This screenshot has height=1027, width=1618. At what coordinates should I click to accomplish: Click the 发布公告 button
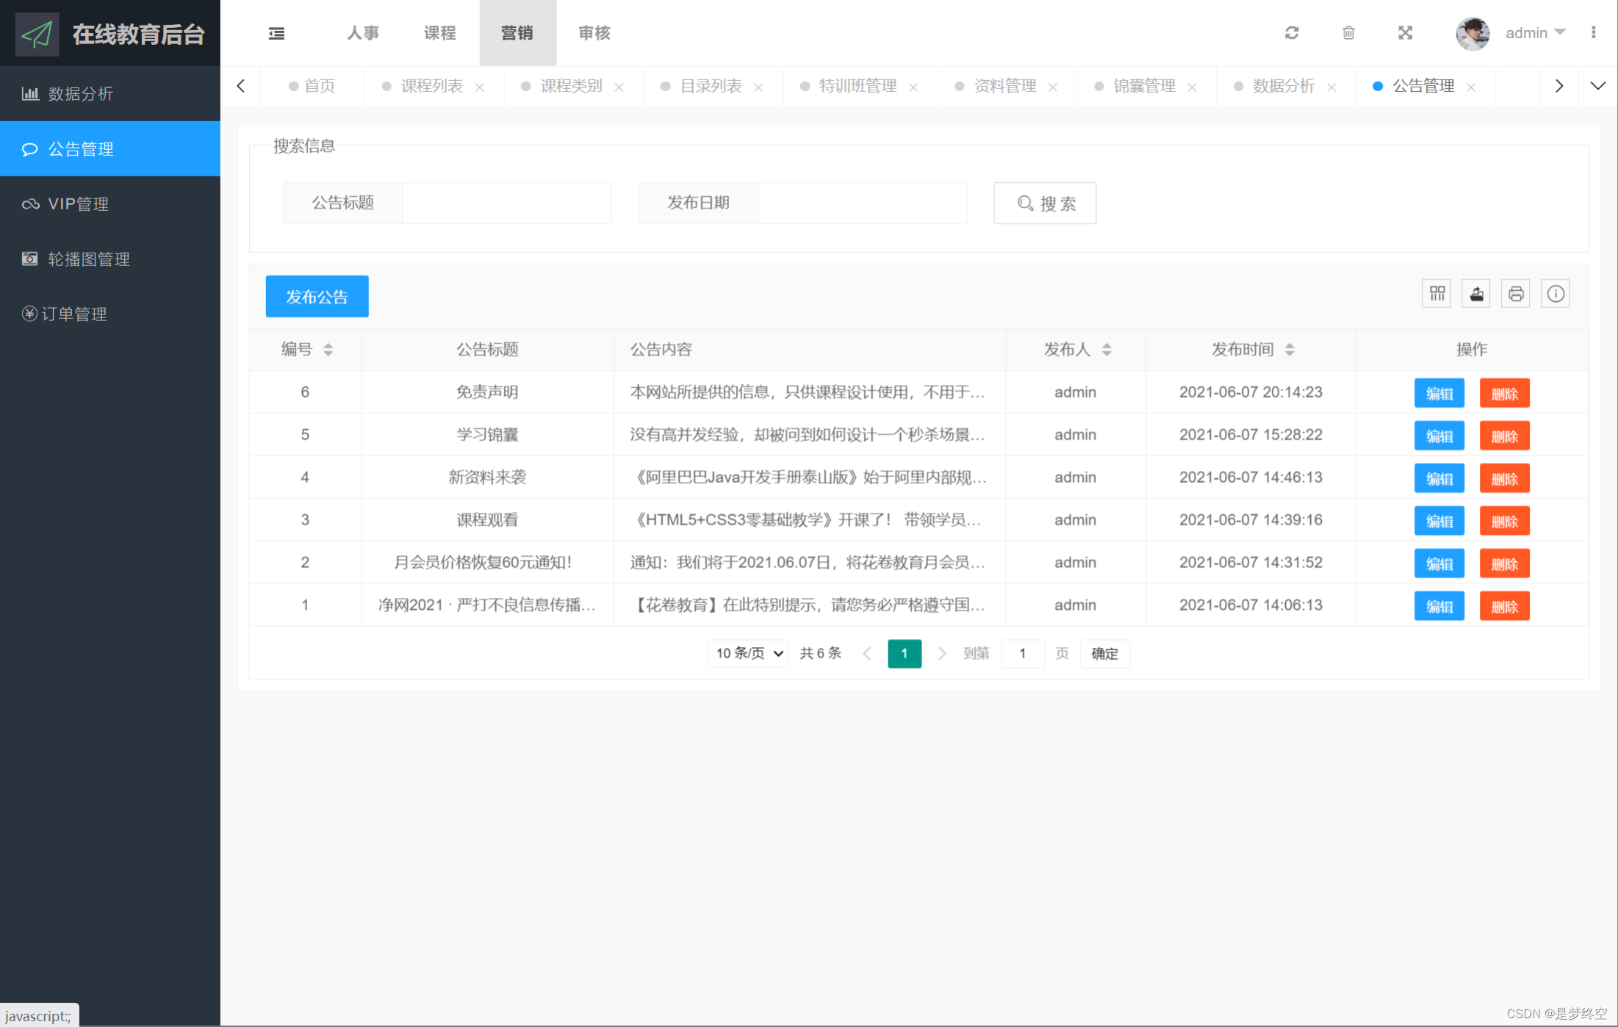tap(317, 297)
